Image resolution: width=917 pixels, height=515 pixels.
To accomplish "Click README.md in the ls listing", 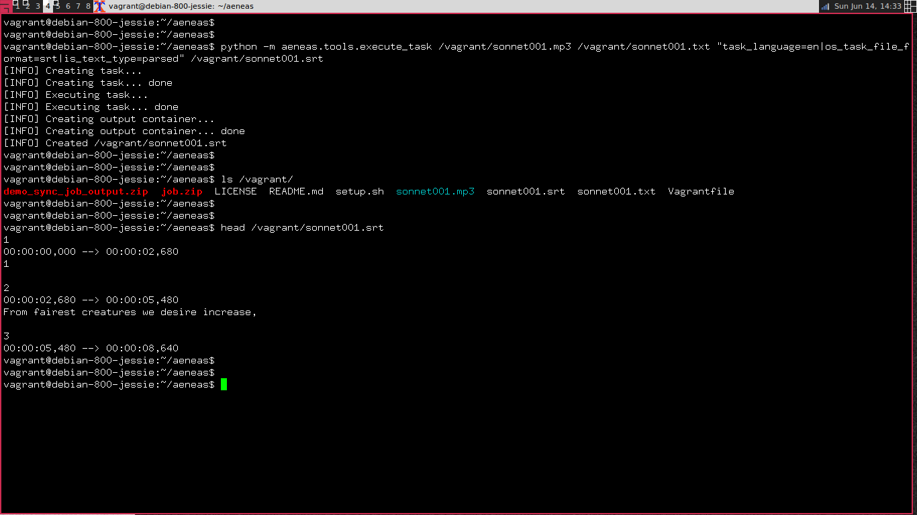I will click(x=296, y=191).
